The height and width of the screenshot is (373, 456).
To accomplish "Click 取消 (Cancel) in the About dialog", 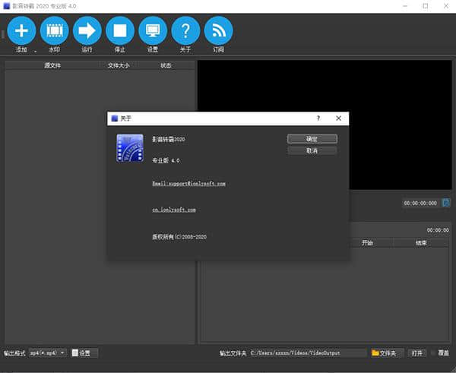I will 312,150.
